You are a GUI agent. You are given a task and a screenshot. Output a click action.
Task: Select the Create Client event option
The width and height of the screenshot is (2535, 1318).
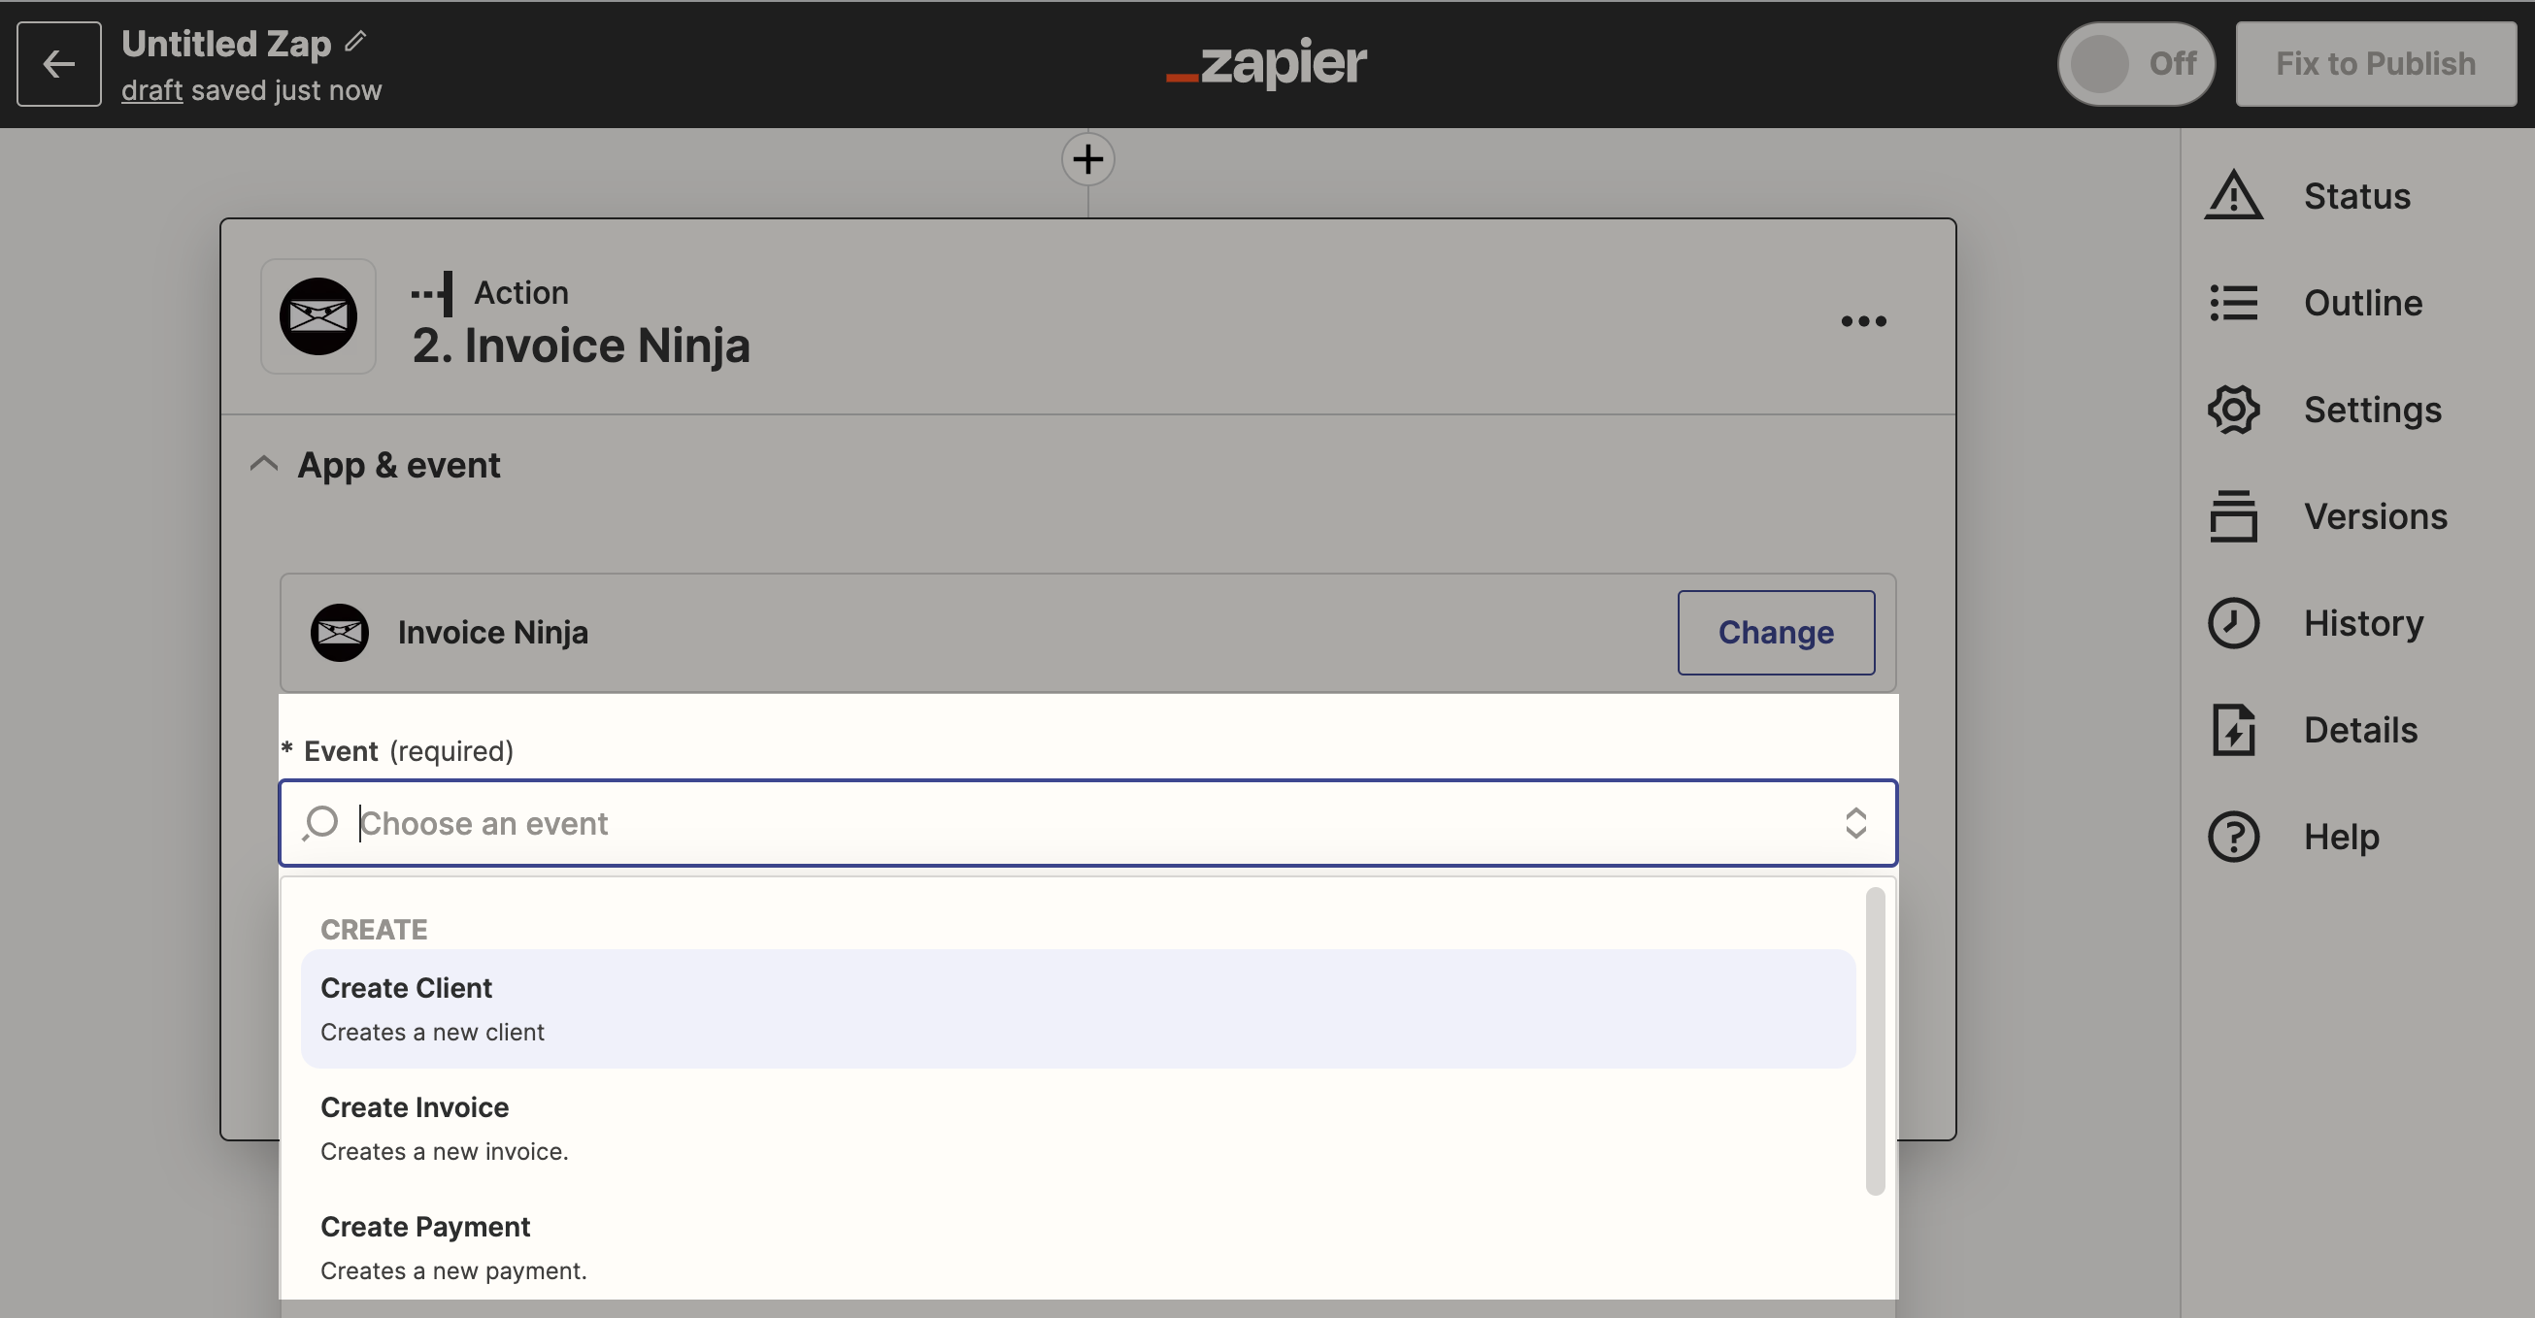(x=1078, y=1008)
